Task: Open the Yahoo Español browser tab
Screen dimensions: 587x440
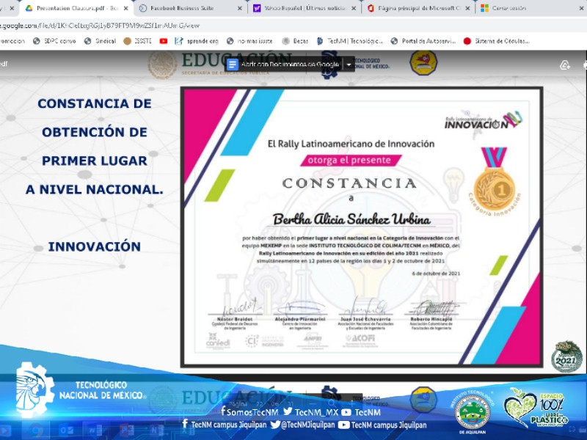Action: [304, 8]
